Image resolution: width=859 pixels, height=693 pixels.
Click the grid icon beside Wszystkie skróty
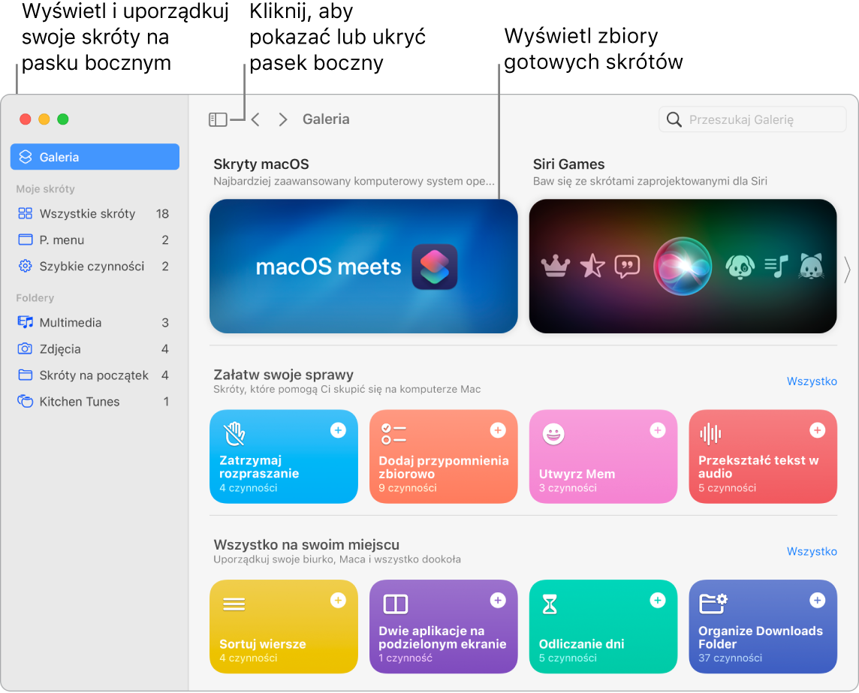[26, 214]
